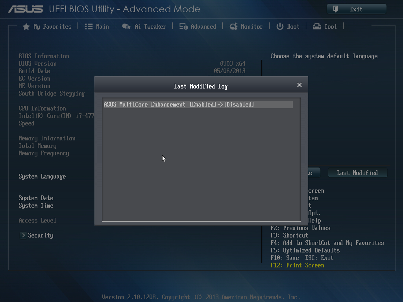403x302 pixels.
Task: Click the CPU Information heading
Action: pyautogui.click(x=42, y=109)
